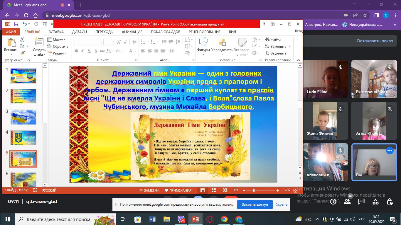Open Word from the taskbar
The width and height of the screenshot is (401, 225).
(152, 219)
